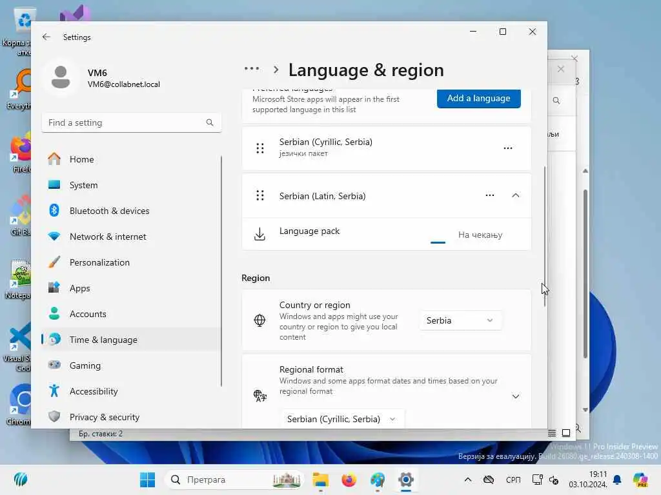
Task: Show hidden tray icons chevron
Action: point(468,480)
